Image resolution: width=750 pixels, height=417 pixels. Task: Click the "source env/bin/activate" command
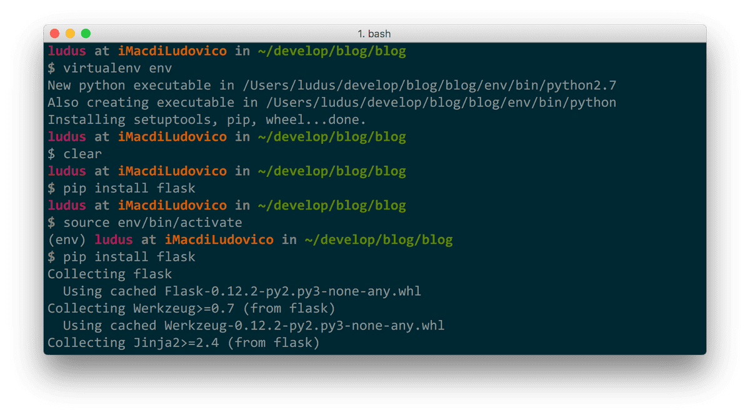tap(152, 223)
